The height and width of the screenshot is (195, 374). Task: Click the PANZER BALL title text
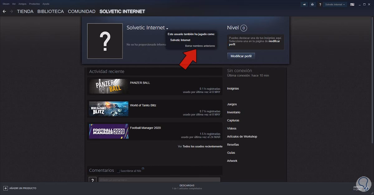[x=140, y=83]
